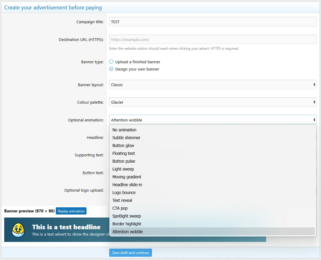The image size is (321, 260).
Task: Select 'Light sweep' animation
Action: [x=213, y=169]
